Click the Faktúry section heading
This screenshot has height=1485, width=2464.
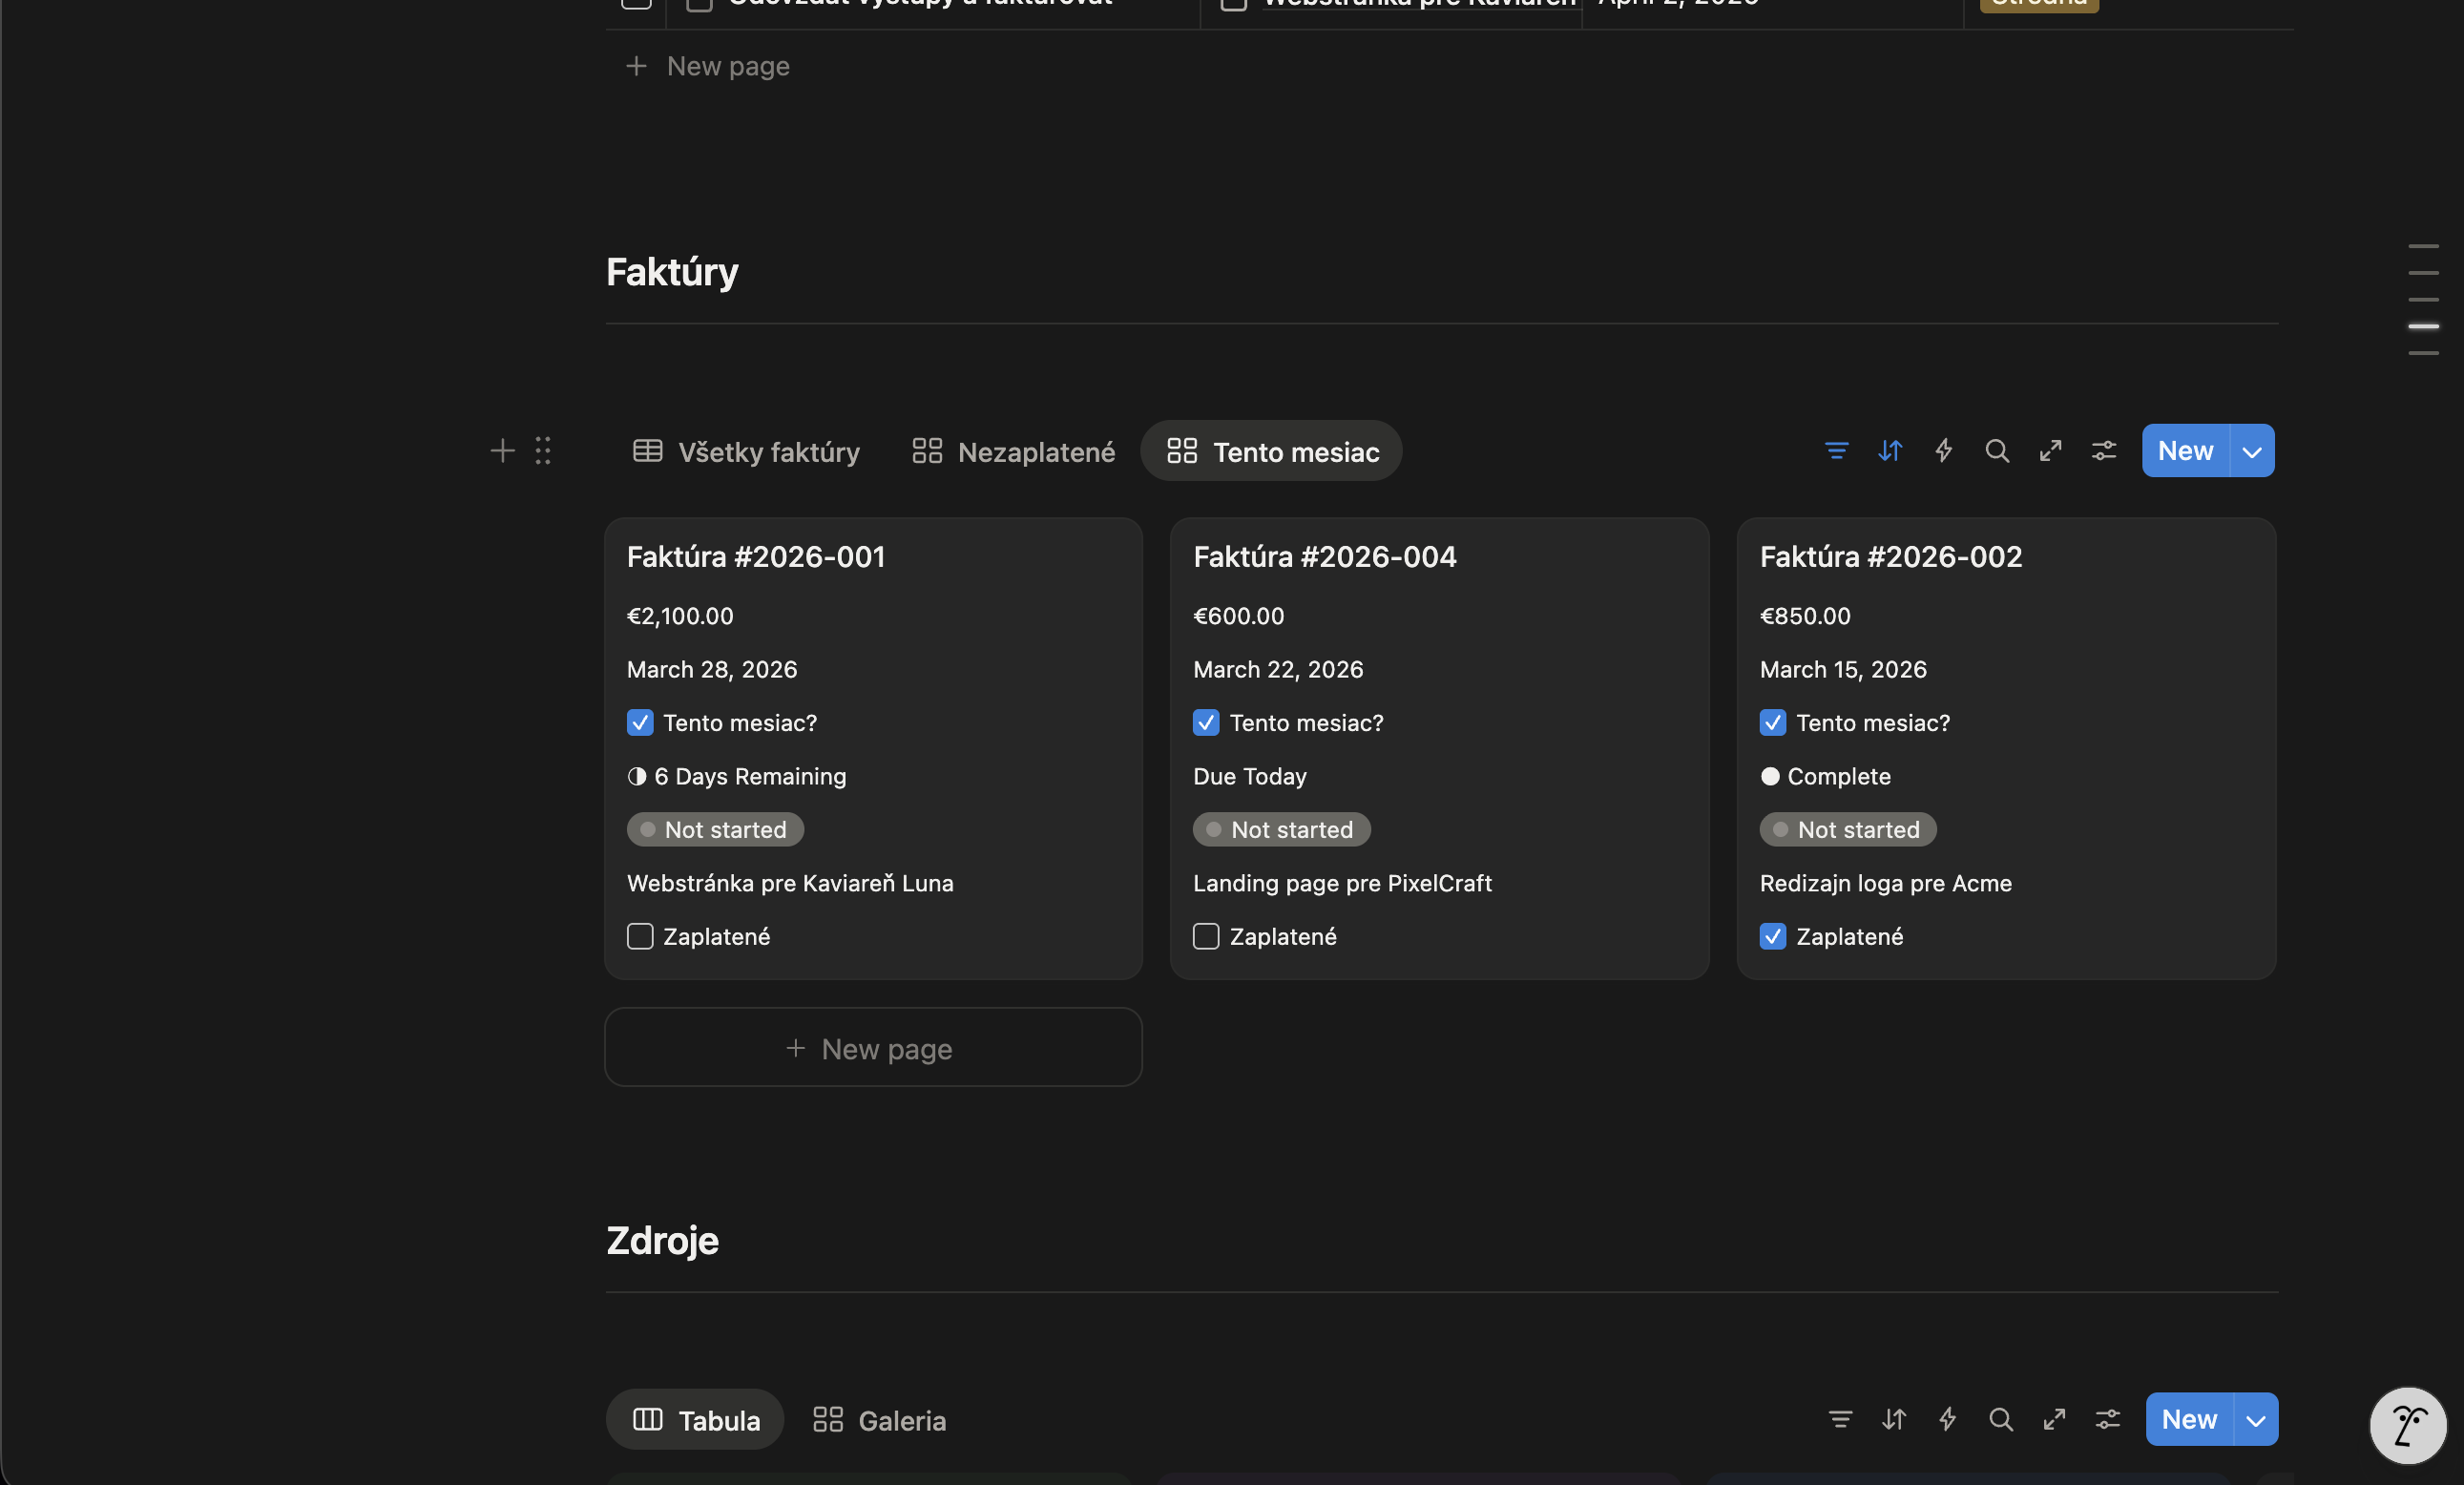[672, 272]
